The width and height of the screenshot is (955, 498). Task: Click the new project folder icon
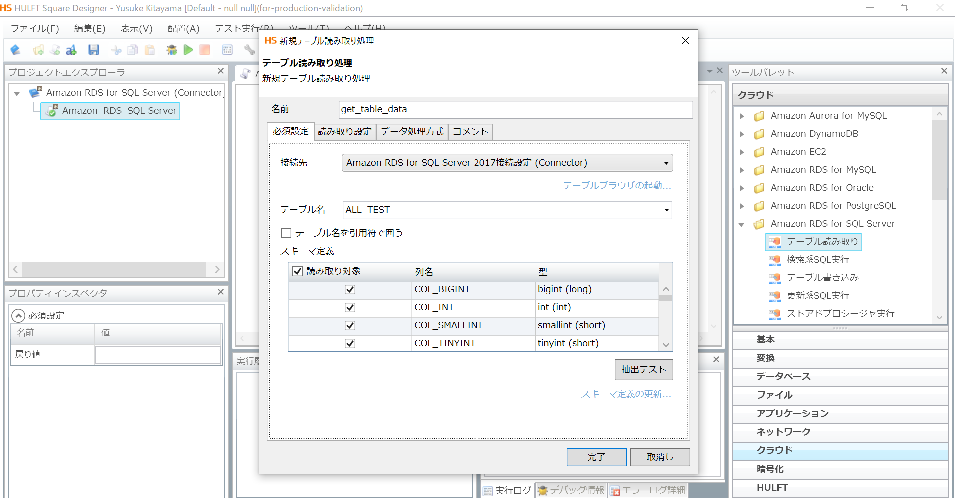(38, 50)
